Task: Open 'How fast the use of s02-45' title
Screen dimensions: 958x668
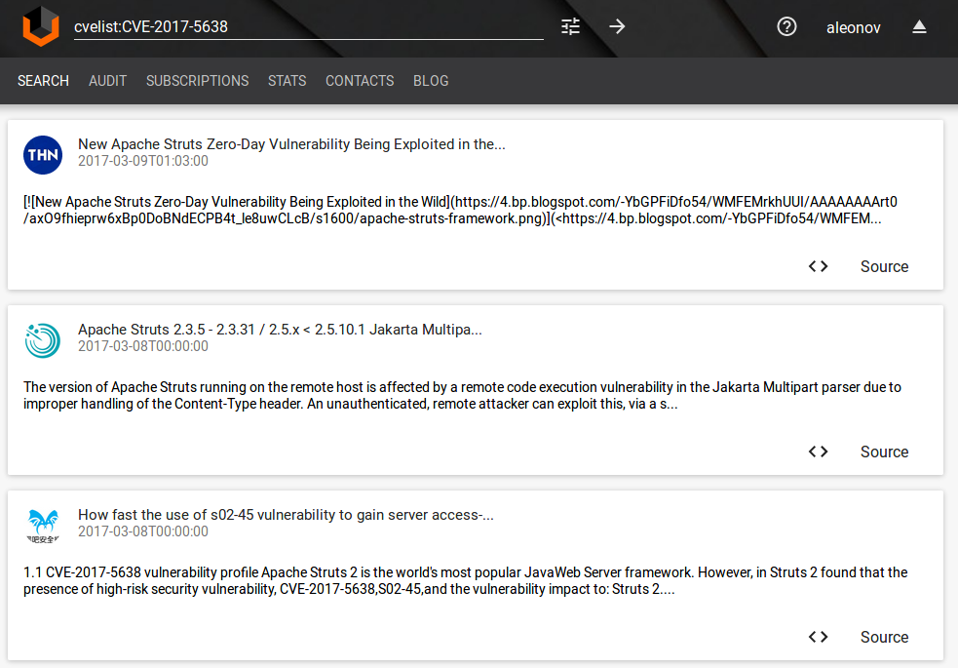Action: [286, 515]
